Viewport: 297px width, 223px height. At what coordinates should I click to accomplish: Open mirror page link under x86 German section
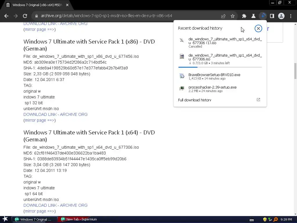pos(39,120)
